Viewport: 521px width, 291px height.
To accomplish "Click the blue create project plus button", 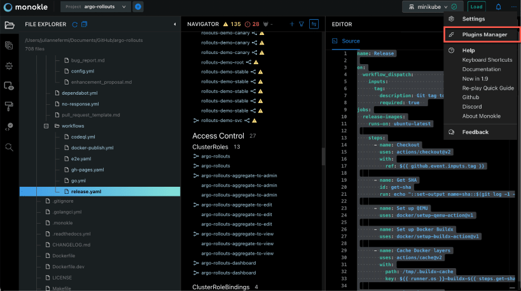I will click(x=138, y=6).
